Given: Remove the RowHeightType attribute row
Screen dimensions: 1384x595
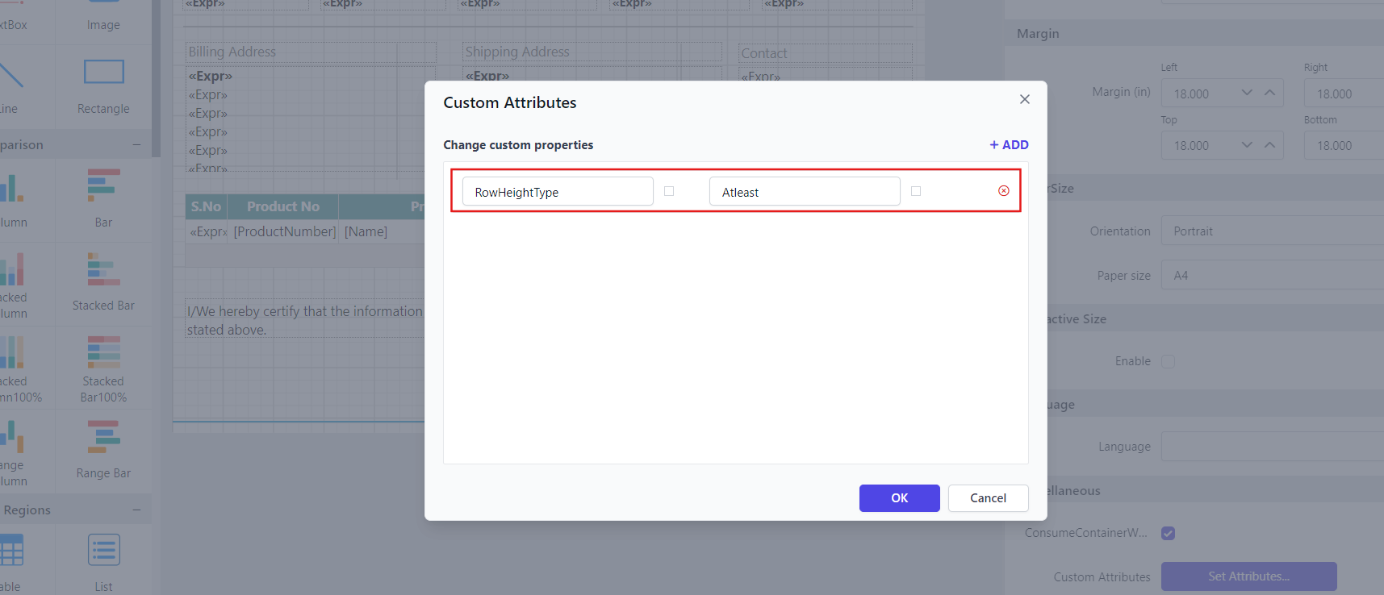Looking at the screenshot, I should point(1004,191).
